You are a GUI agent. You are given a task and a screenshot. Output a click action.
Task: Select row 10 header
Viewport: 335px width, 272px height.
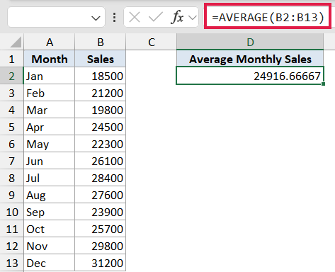12,212
